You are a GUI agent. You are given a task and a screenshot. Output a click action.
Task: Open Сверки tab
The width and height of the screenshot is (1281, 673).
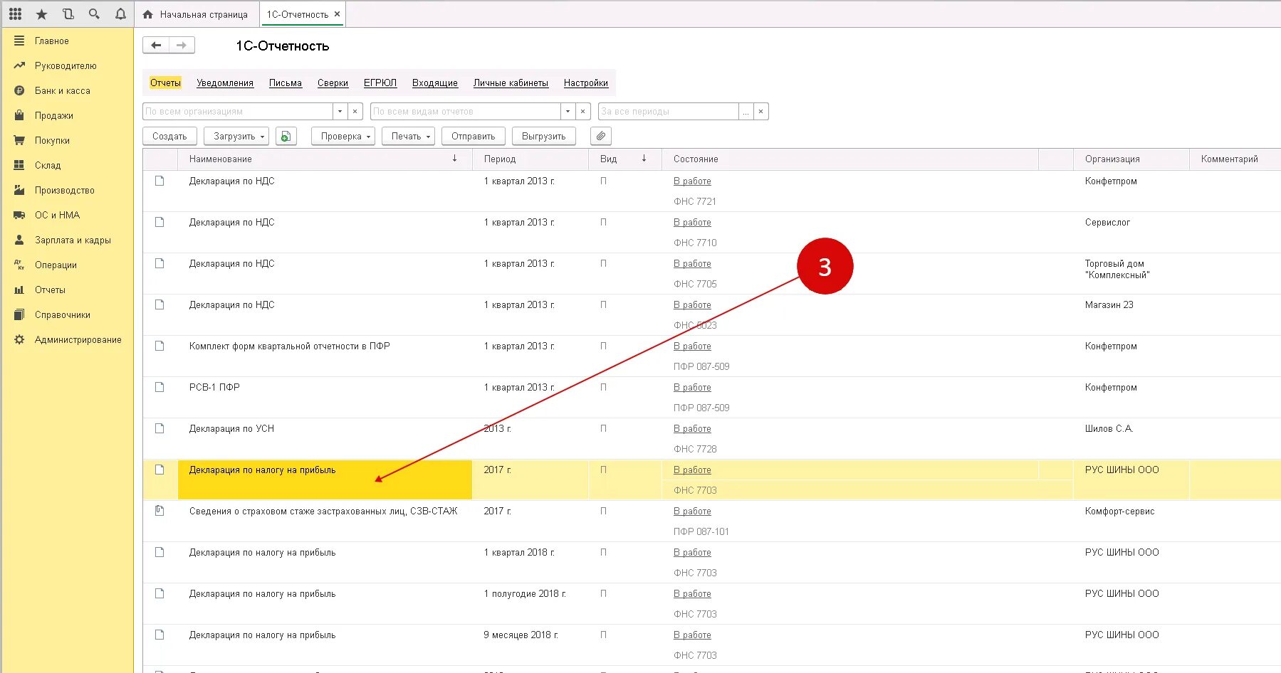(333, 83)
